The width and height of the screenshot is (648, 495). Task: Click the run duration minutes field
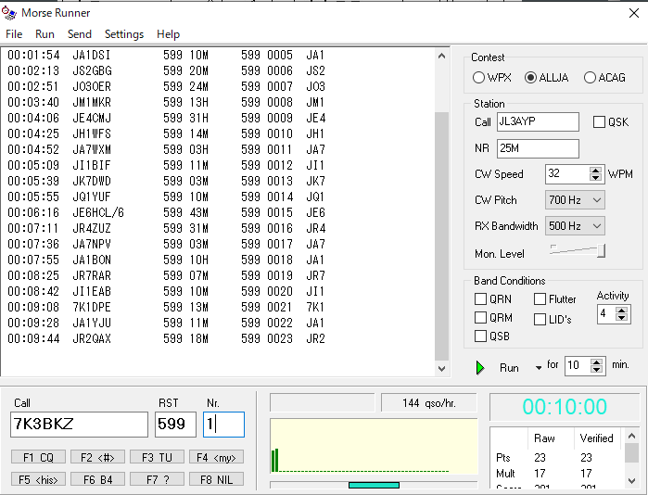[x=578, y=365]
